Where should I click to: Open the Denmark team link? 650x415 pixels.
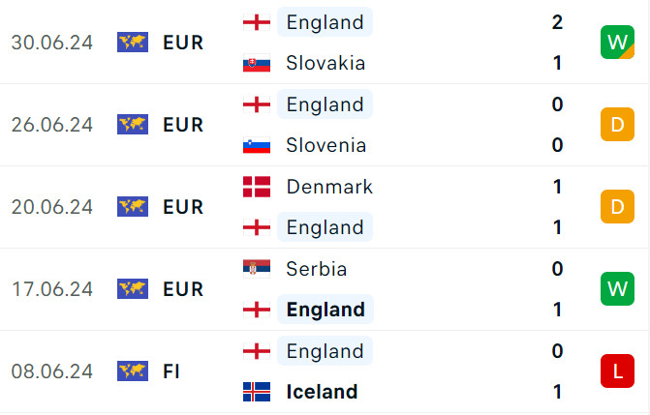point(329,187)
